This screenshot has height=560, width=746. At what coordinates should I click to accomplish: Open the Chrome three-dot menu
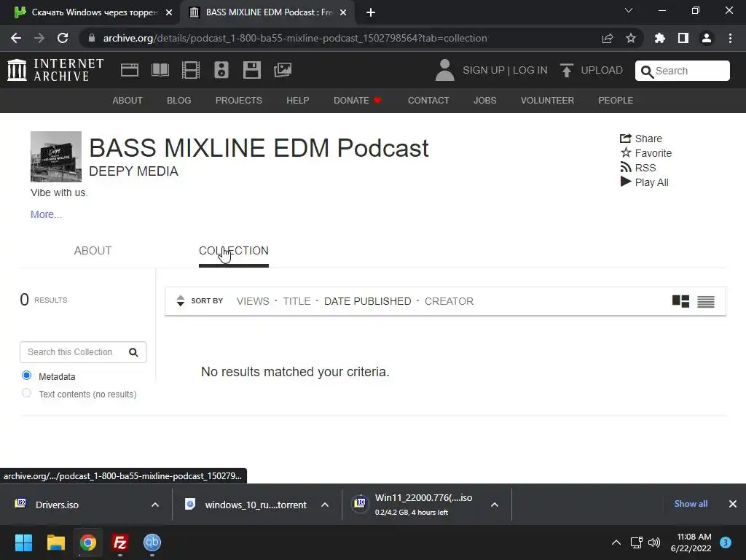(x=730, y=38)
